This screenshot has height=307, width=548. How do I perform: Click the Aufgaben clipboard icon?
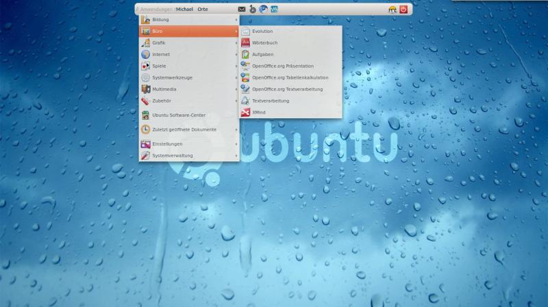pyautogui.click(x=245, y=55)
